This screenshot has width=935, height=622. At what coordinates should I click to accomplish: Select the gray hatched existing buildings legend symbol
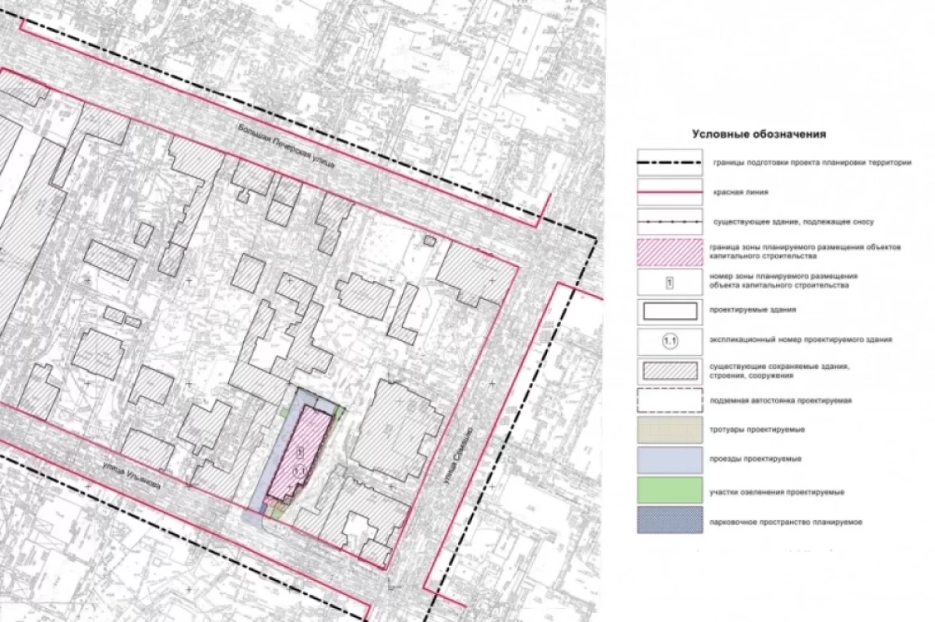point(669,370)
